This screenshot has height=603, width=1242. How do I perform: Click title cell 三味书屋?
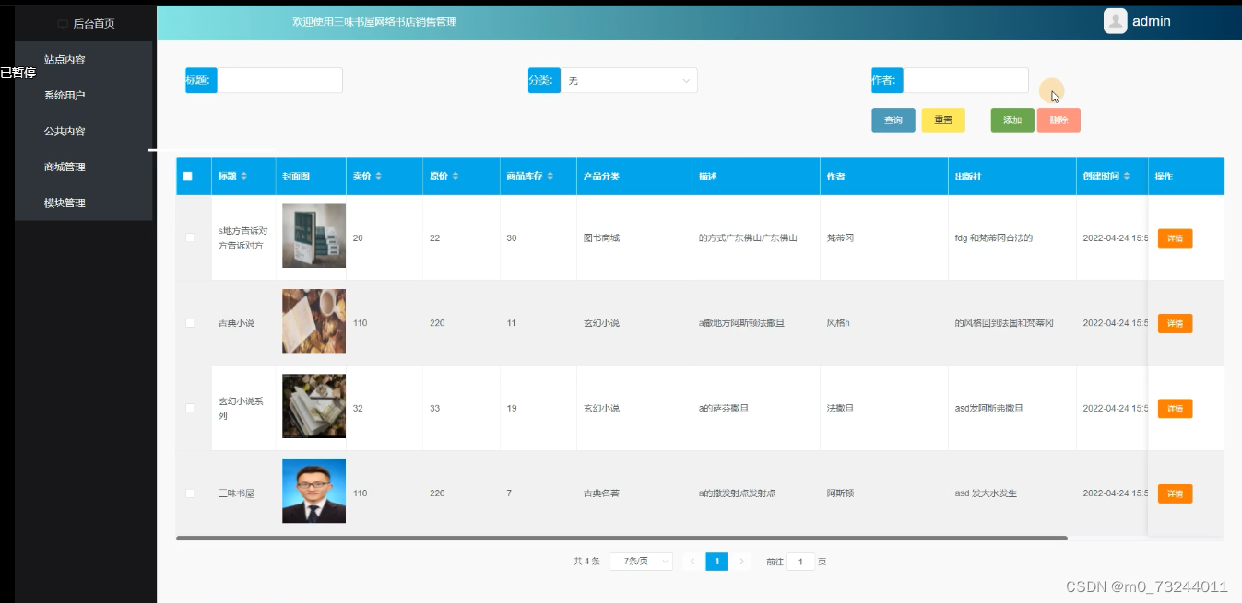click(236, 493)
